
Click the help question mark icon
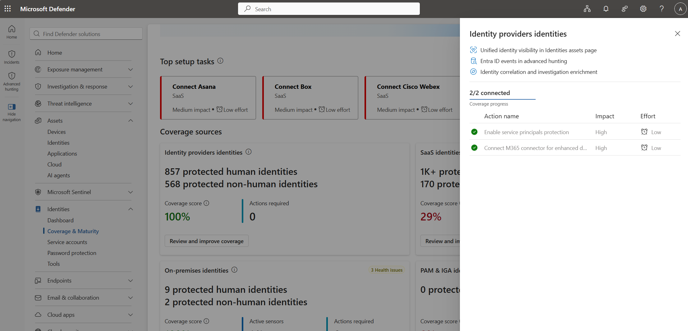(x=662, y=9)
